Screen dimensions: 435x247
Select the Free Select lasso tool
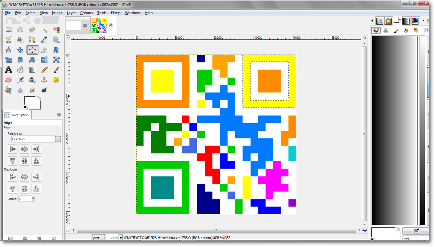[x=32, y=30]
